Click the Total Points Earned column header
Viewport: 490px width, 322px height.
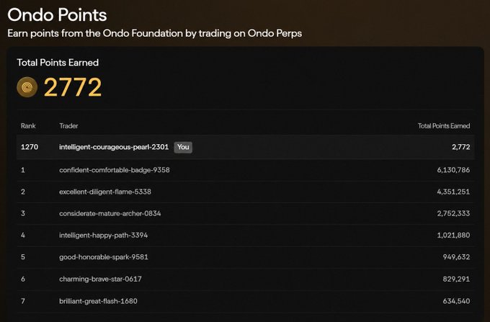coord(444,126)
